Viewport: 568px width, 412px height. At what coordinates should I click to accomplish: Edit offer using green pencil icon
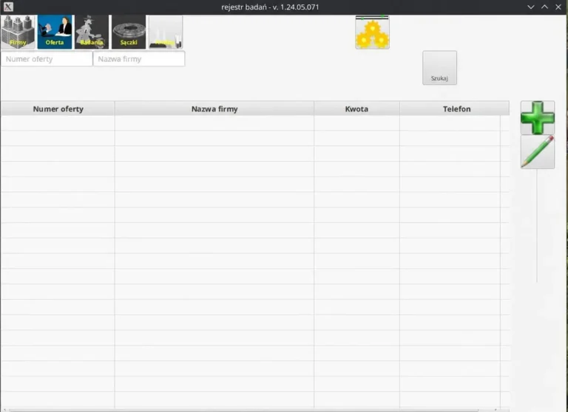[538, 152]
